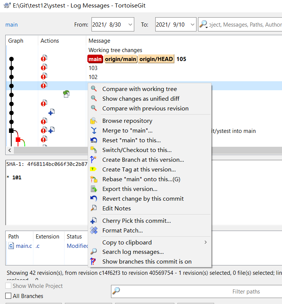Click the Graph column header

[x=22, y=41]
